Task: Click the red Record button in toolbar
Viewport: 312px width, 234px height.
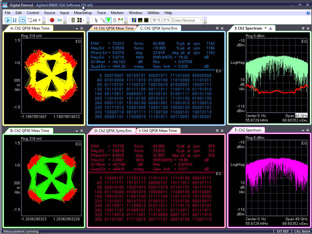Action: pos(52,20)
